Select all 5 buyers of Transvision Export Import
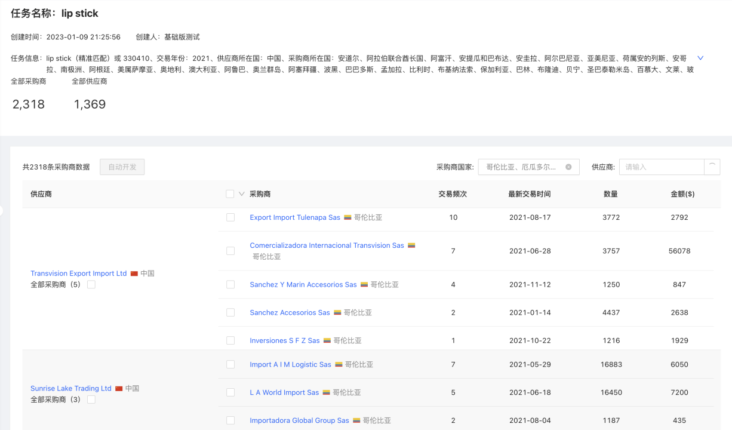732x430 pixels. (91, 285)
